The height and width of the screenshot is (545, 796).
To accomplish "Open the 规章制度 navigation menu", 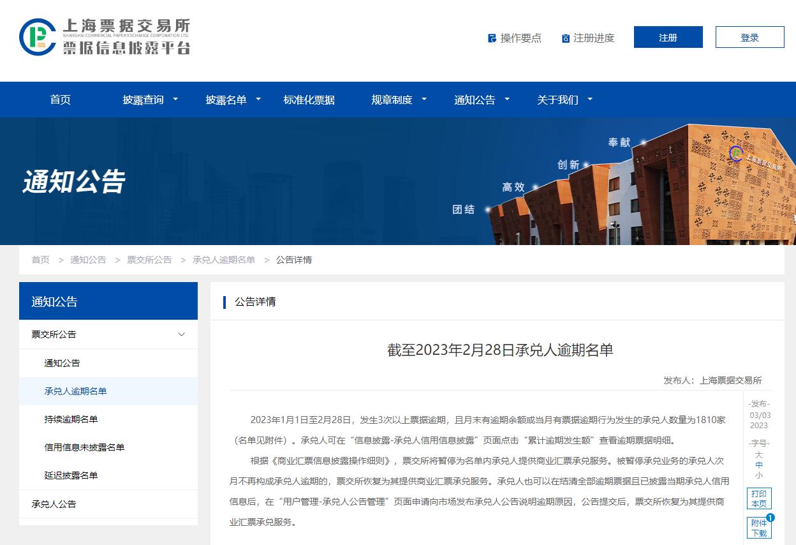I will click(391, 100).
